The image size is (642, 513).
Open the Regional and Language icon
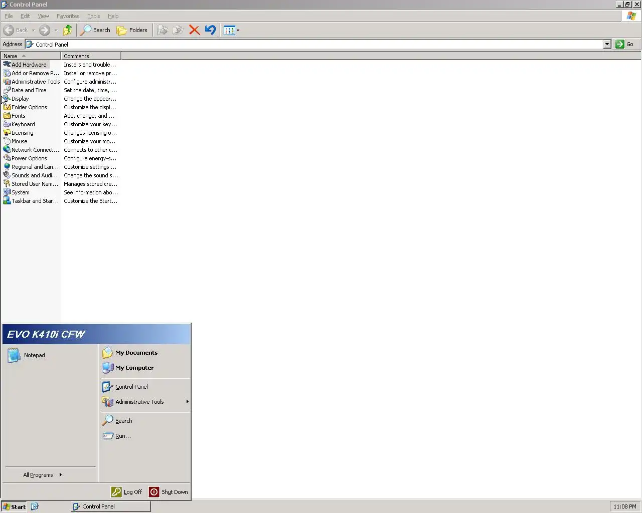(7, 167)
